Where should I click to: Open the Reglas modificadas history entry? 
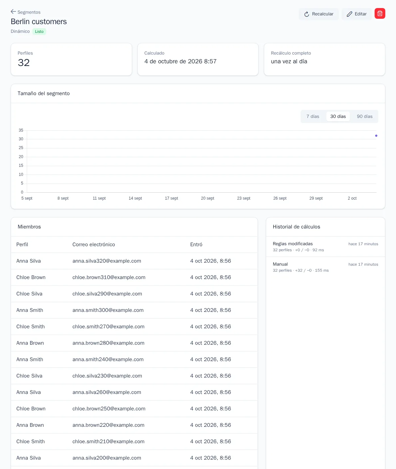tap(325, 247)
